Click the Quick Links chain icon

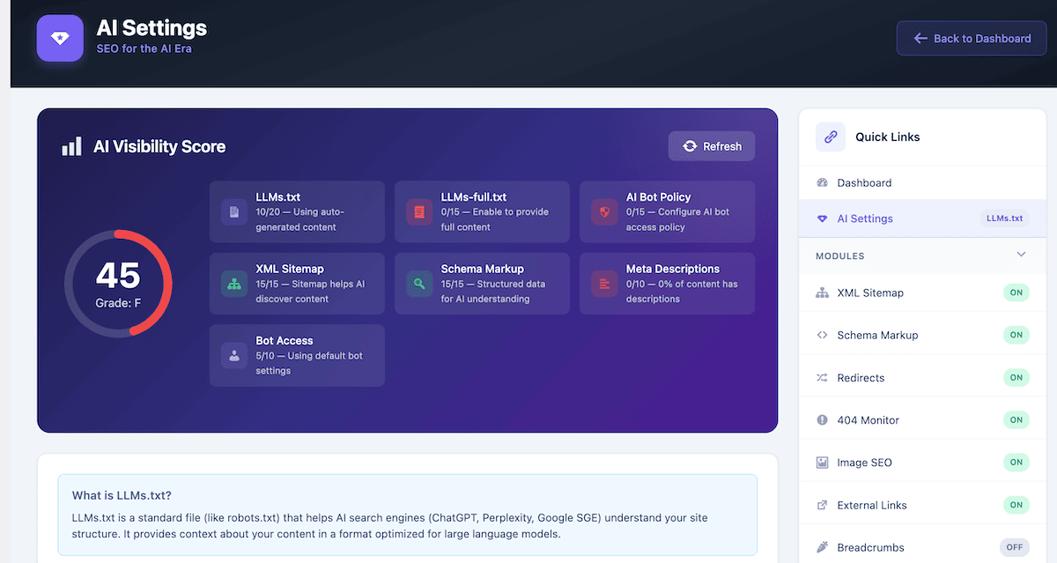[830, 137]
